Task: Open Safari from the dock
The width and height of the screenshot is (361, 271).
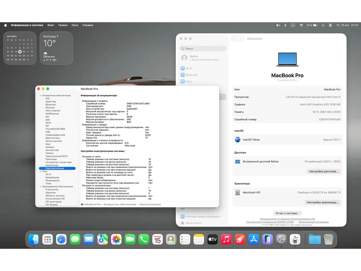Action: (x=61, y=239)
